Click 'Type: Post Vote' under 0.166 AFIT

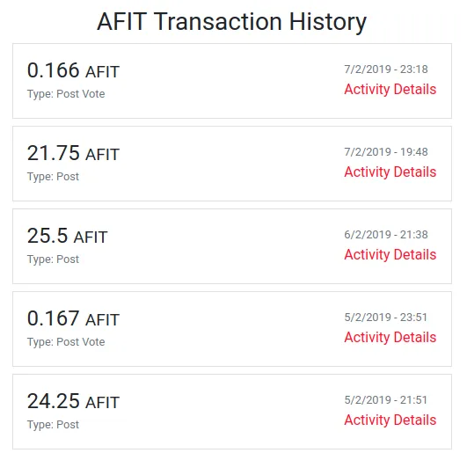(66, 94)
